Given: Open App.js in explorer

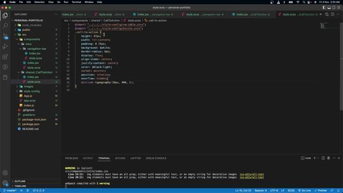Looking at the screenshot, I should click(28, 96).
